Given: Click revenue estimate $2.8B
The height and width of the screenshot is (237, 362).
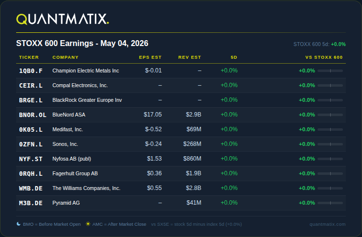Looking at the screenshot, I should (193, 188).
